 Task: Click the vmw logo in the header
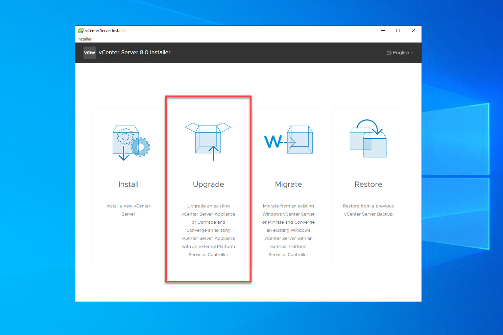(x=89, y=52)
